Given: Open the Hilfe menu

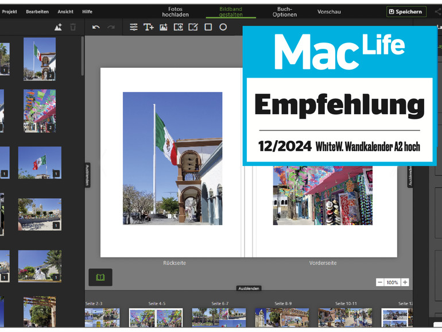Looking at the screenshot, I should 87,11.
